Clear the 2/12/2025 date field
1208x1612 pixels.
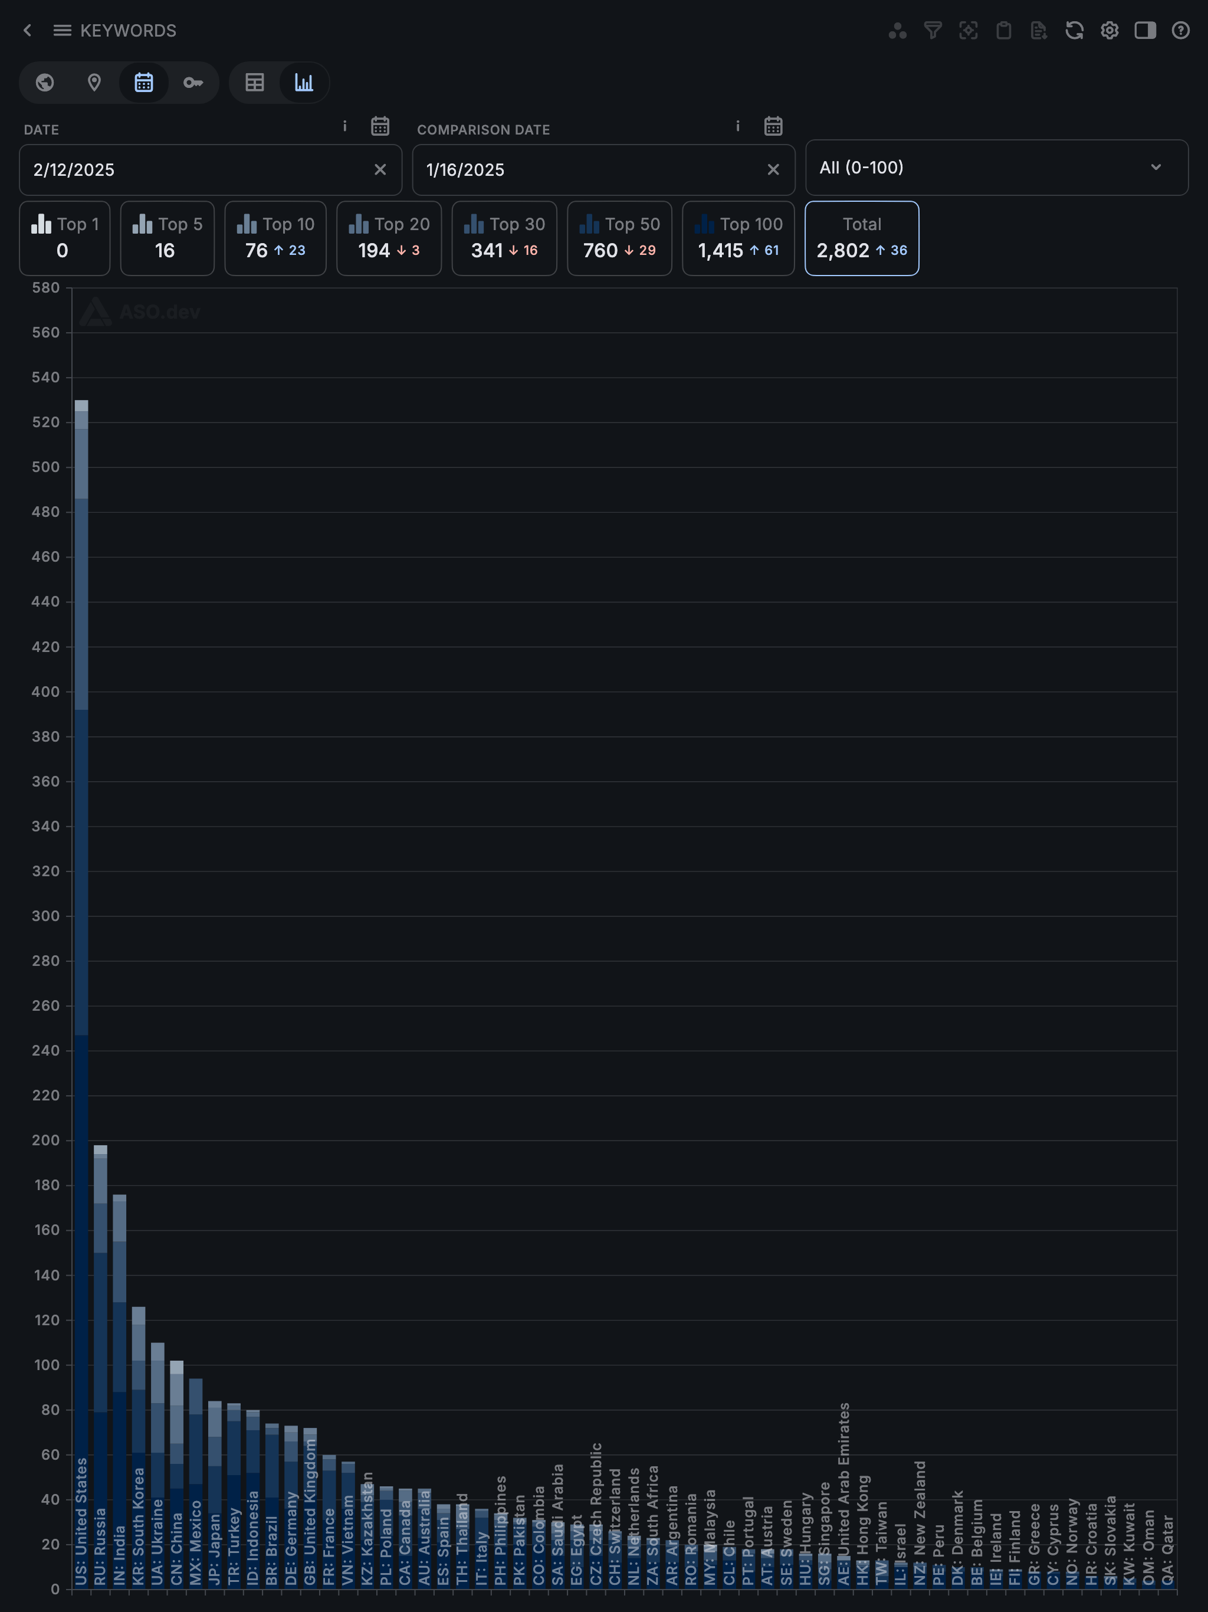coord(380,170)
